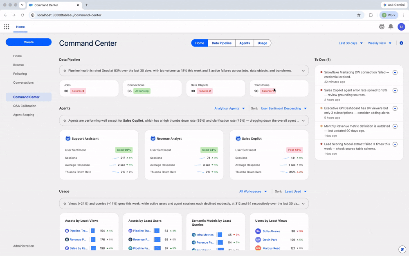
Task: Click the notifications bell icon
Action: tap(391, 27)
